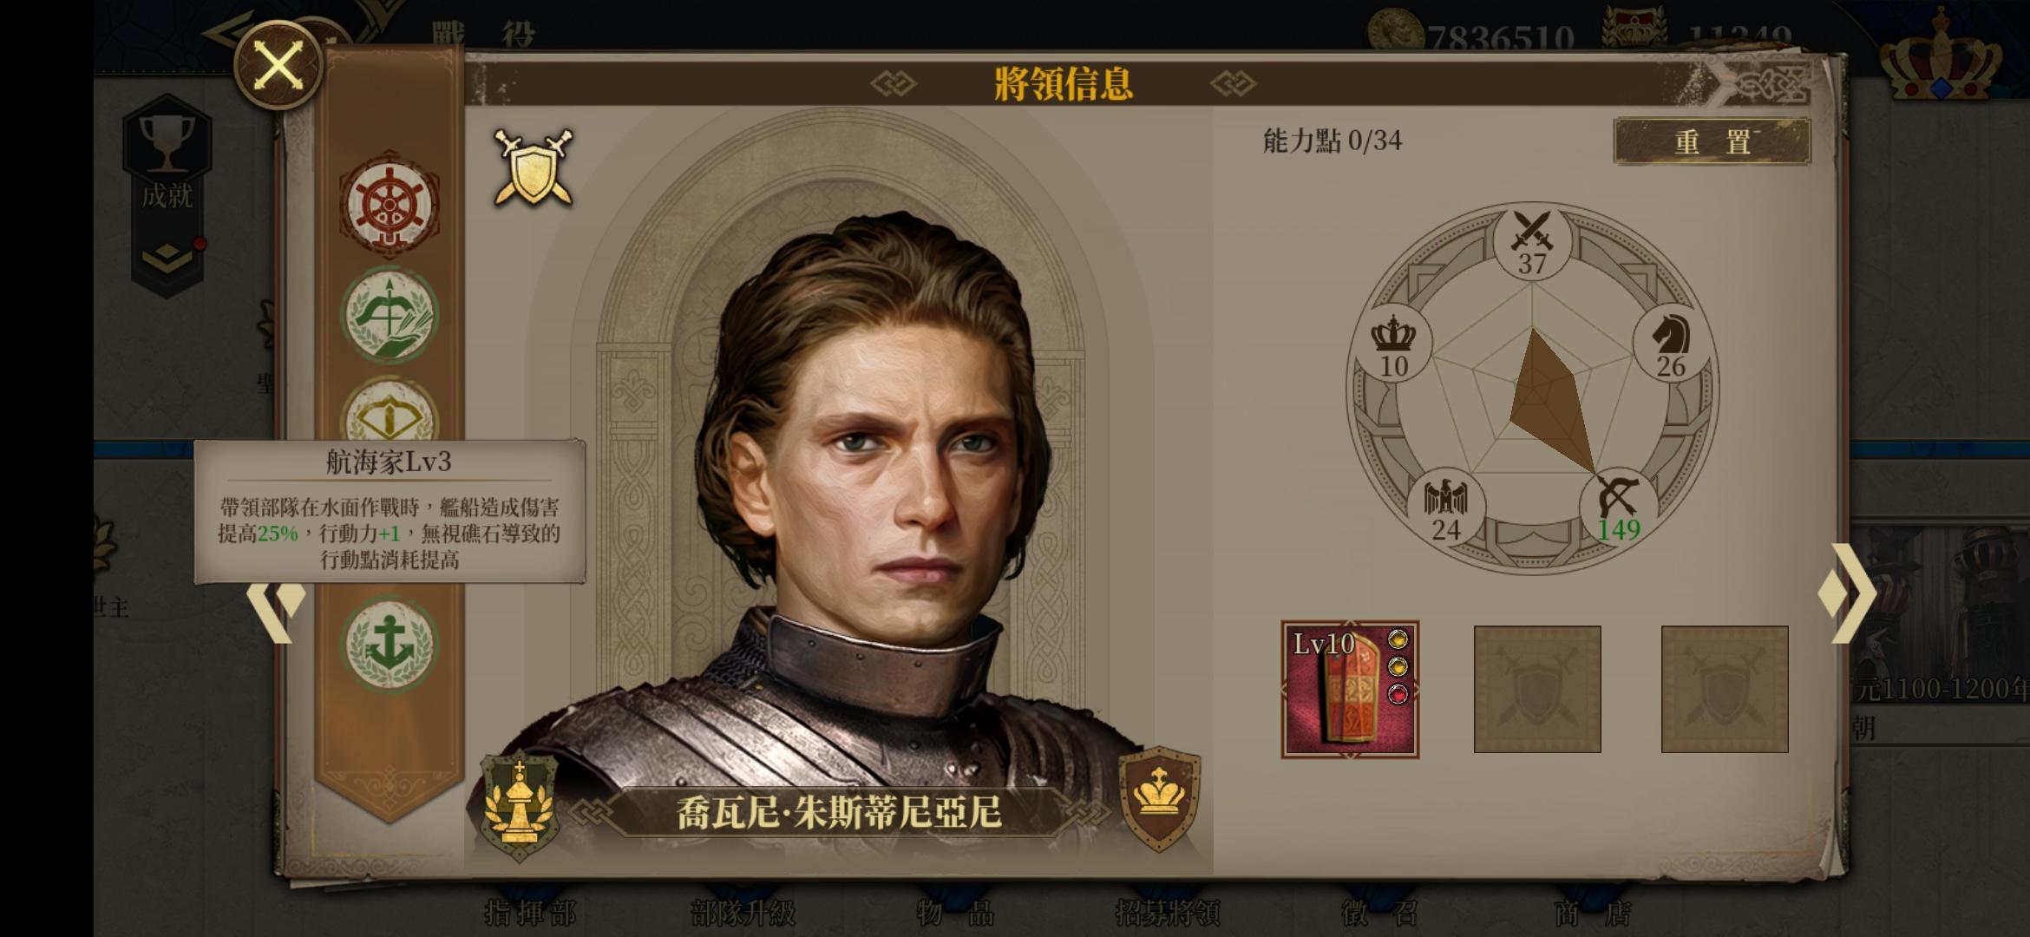
Task: Tap the eagle stat showing 24
Action: point(1446,509)
